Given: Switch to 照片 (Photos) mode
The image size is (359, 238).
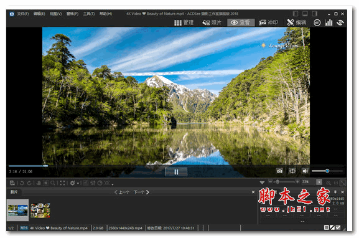Looking at the screenshot, I should 212,22.
